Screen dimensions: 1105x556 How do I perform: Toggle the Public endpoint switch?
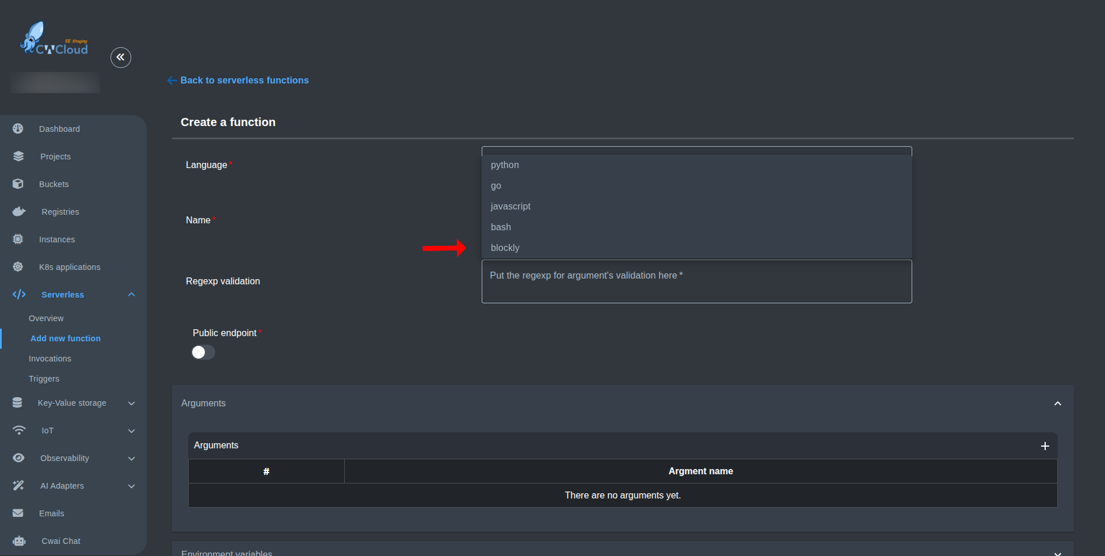coord(203,352)
